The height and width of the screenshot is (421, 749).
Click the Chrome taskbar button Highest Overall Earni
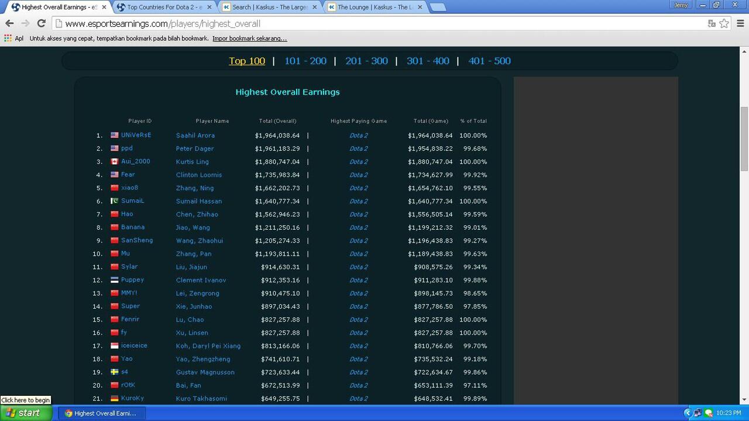pos(101,413)
